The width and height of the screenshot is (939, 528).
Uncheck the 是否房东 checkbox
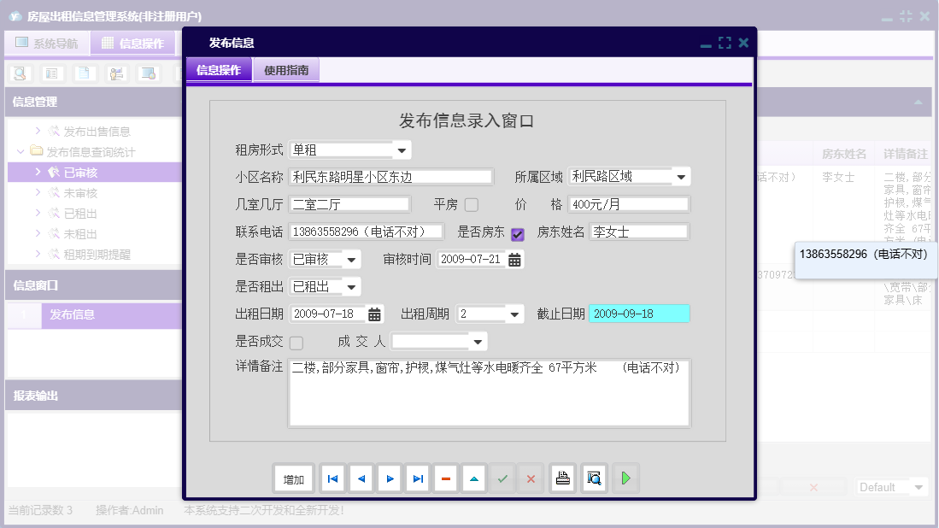click(x=517, y=233)
